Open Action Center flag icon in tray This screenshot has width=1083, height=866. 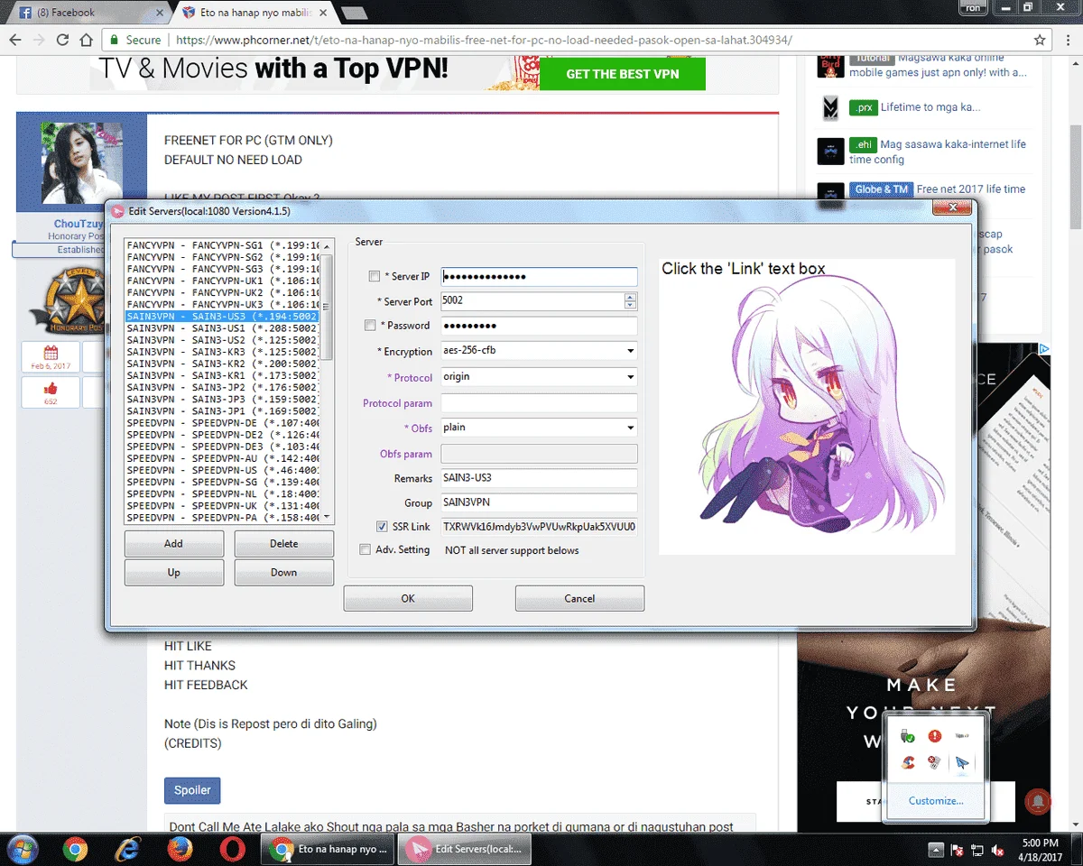pos(957,850)
